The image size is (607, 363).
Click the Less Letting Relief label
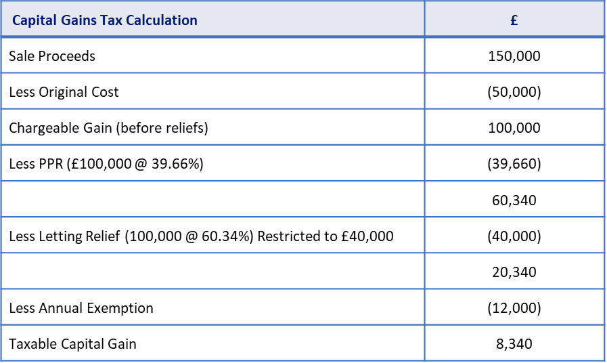(201, 236)
